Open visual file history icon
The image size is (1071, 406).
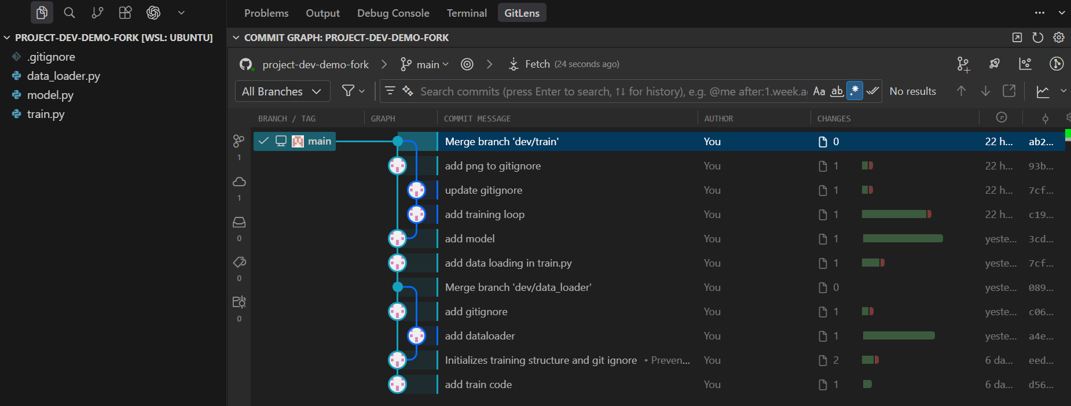click(1025, 64)
